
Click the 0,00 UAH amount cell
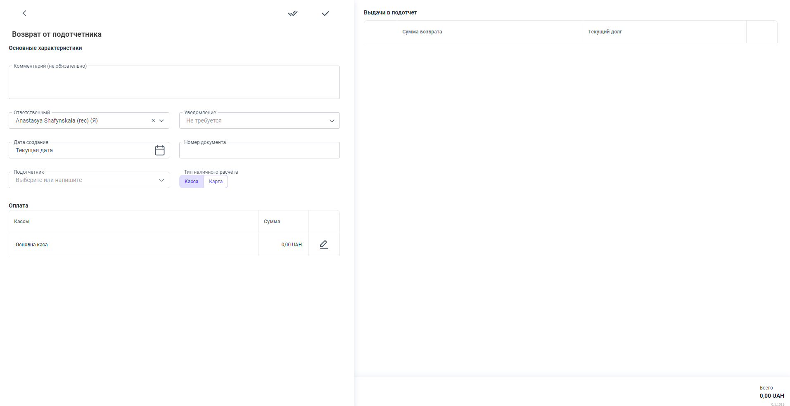pos(291,245)
